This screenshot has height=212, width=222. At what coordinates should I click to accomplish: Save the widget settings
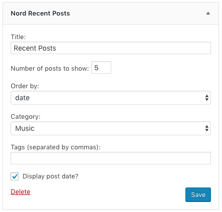(x=198, y=194)
